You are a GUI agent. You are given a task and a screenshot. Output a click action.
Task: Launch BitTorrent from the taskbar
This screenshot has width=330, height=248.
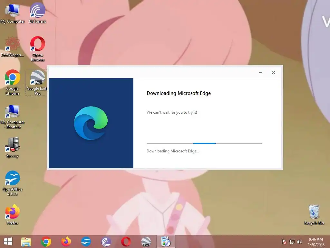tap(106, 242)
